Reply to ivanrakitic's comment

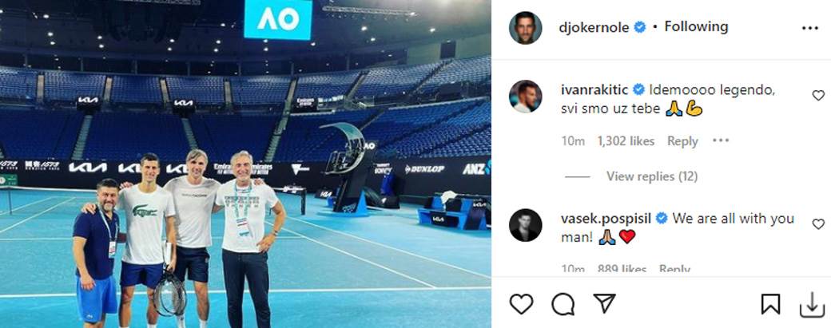682,141
